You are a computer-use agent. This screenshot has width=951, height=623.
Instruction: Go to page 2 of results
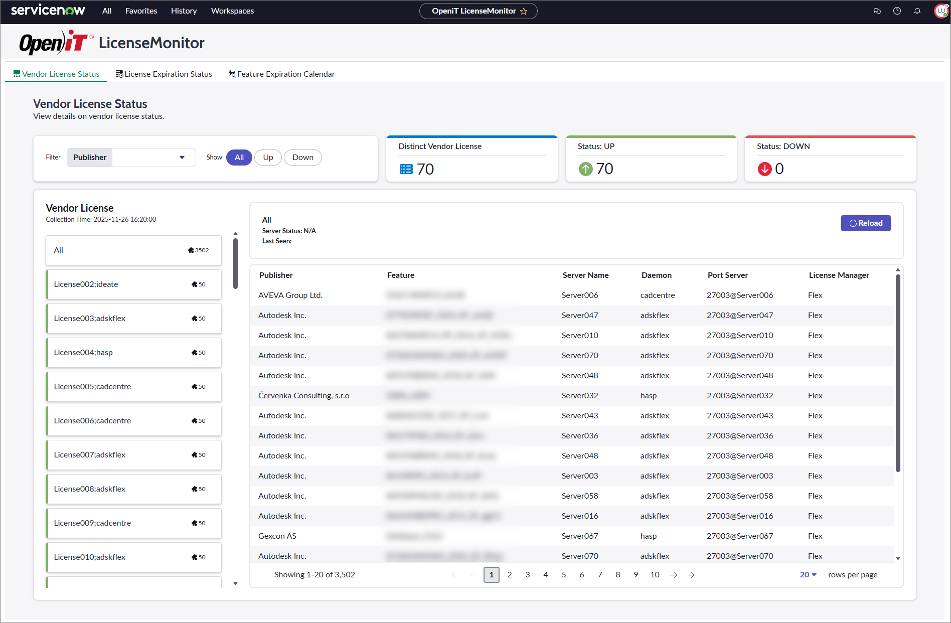(510, 575)
